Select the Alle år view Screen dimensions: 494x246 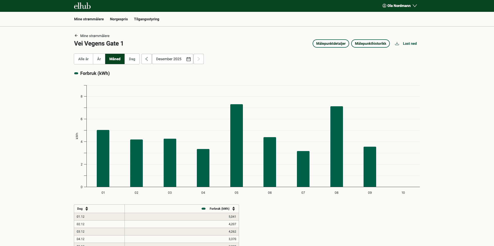coord(83,59)
